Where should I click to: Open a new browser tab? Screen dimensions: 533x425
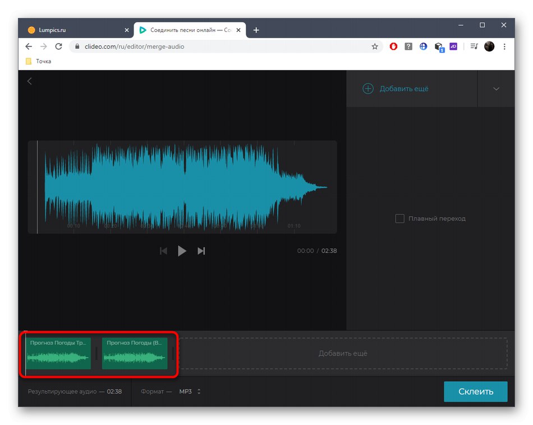click(256, 30)
